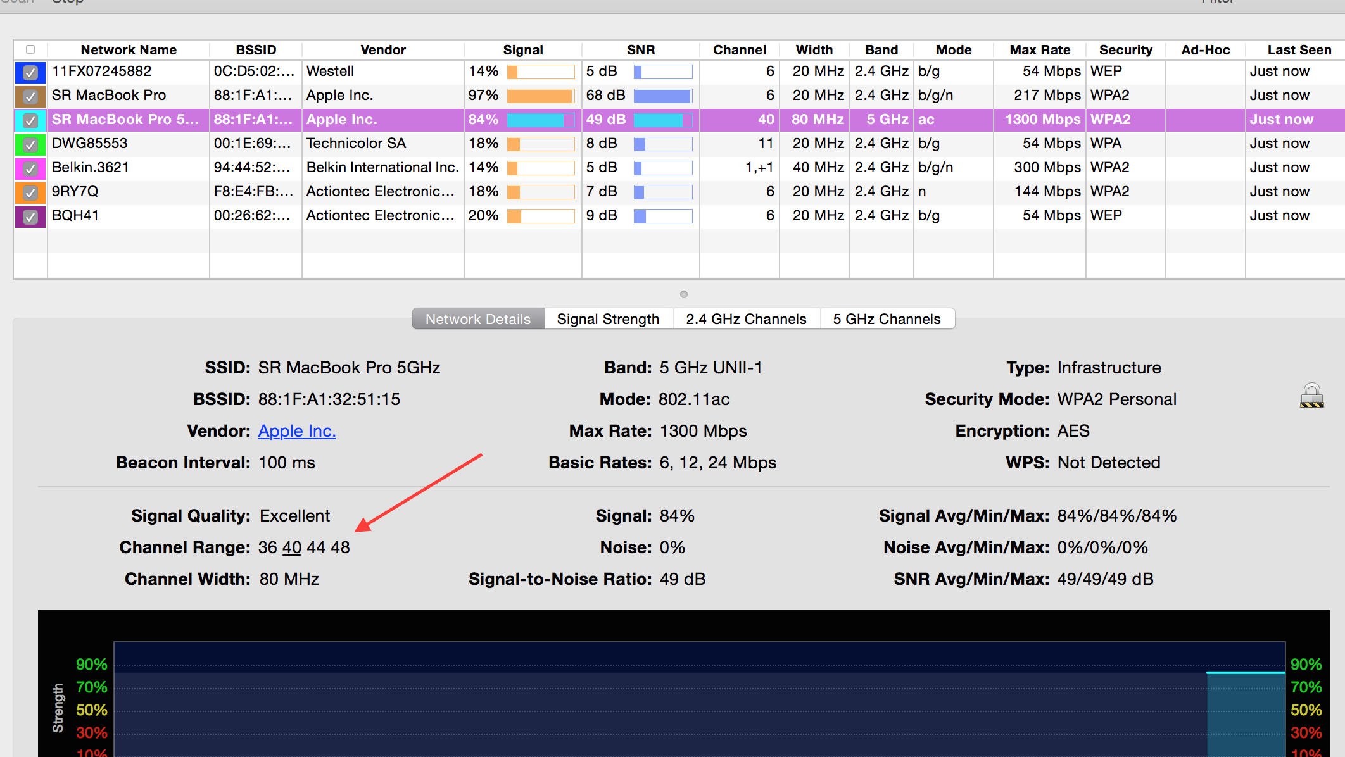
Task: Click the 100 ms beacon interval value
Action: [x=287, y=463]
